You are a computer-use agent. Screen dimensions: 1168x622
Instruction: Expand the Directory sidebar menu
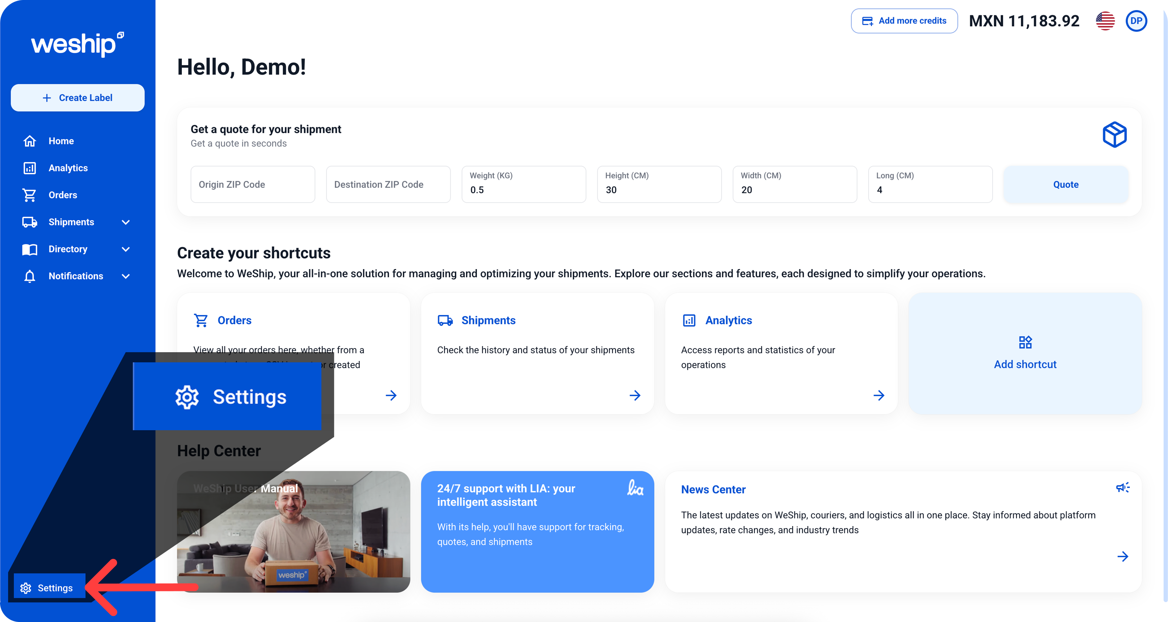[126, 249]
